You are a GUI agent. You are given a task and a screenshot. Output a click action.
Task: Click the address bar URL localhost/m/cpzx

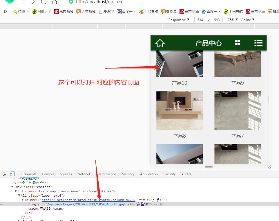[x=99, y=2]
